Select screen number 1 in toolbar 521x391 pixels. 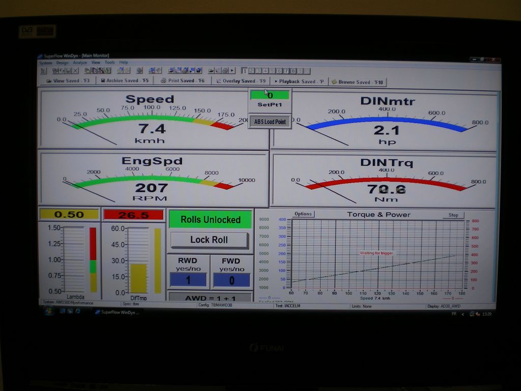(245, 71)
